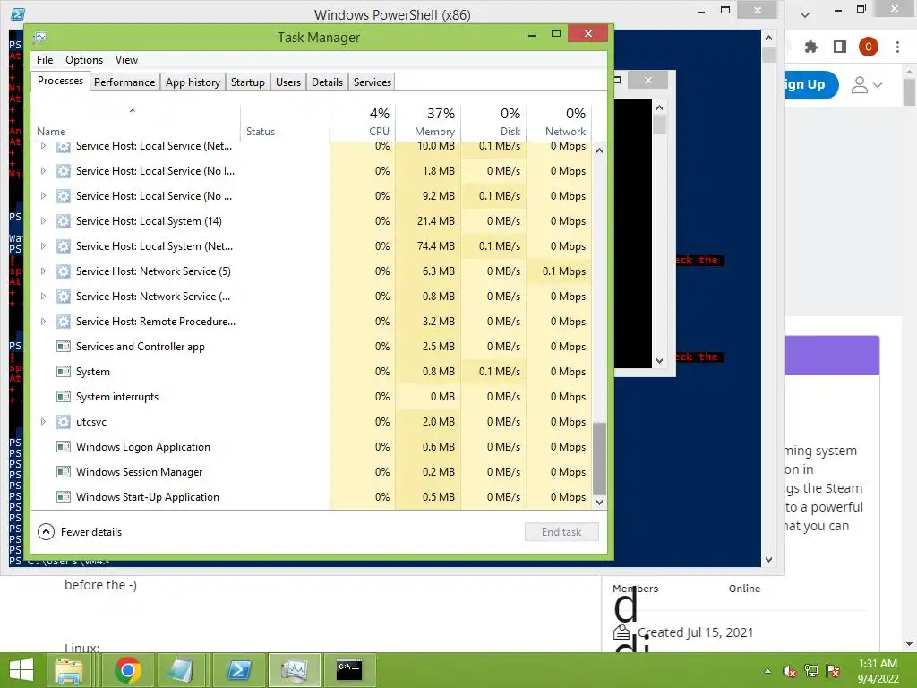This screenshot has height=688, width=917.
Task: Click gear icon of Service Host: Local System (14)
Action: pos(64,221)
